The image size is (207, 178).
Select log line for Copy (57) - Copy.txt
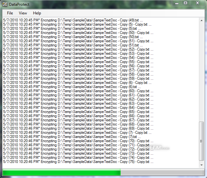click(x=78, y=70)
